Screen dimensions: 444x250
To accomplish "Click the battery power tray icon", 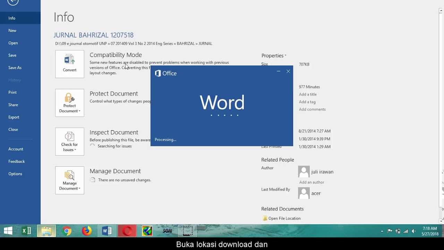I will coord(398,231).
